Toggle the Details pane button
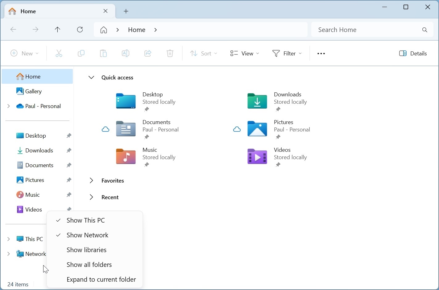Image resolution: width=439 pixels, height=290 pixels. [x=413, y=54]
